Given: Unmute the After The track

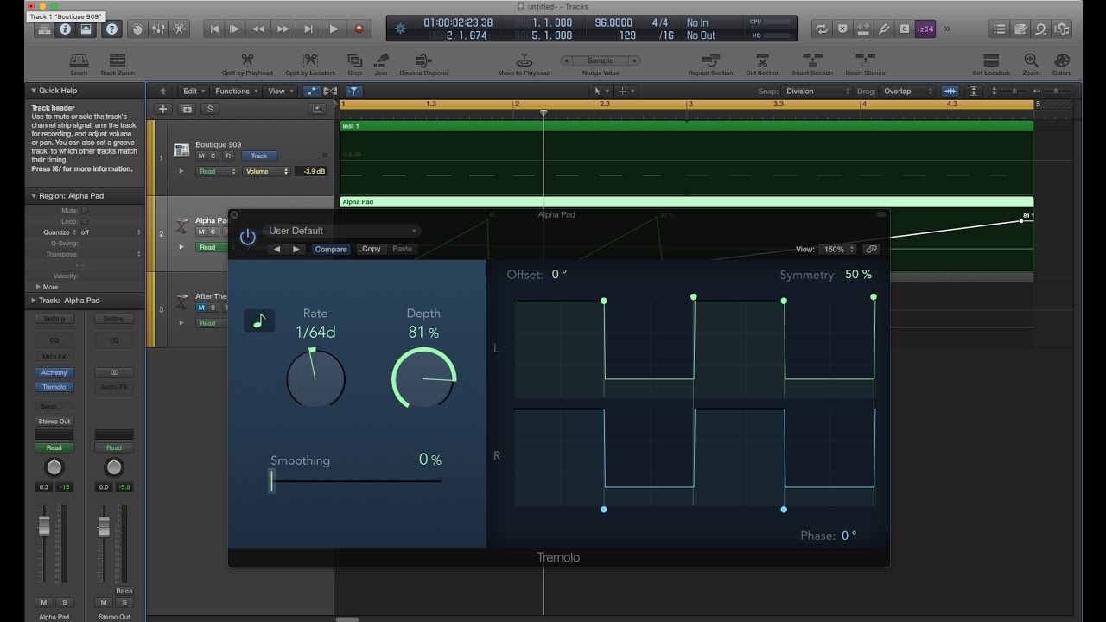Looking at the screenshot, I should tap(201, 308).
